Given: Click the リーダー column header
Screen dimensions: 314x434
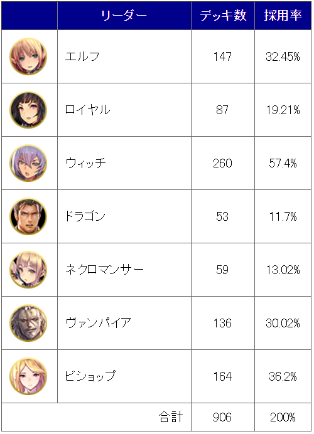Looking at the screenshot, I should tap(124, 16).
